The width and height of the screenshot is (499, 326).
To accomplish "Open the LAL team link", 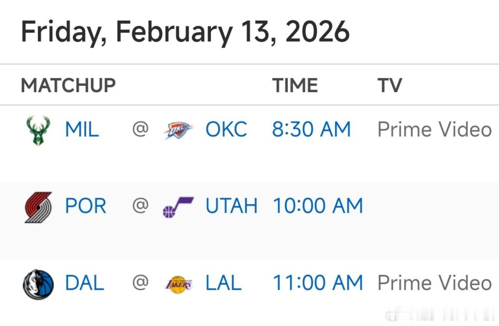I will (x=223, y=283).
